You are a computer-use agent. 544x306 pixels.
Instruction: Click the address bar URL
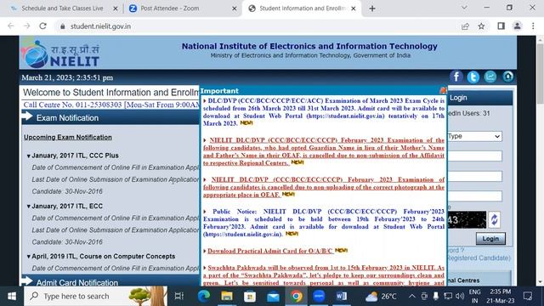click(100, 26)
